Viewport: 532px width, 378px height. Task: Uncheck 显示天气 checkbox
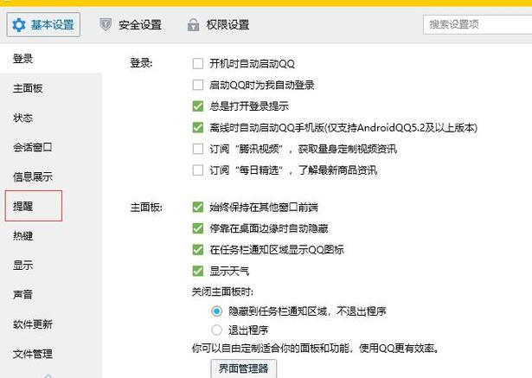tap(198, 271)
